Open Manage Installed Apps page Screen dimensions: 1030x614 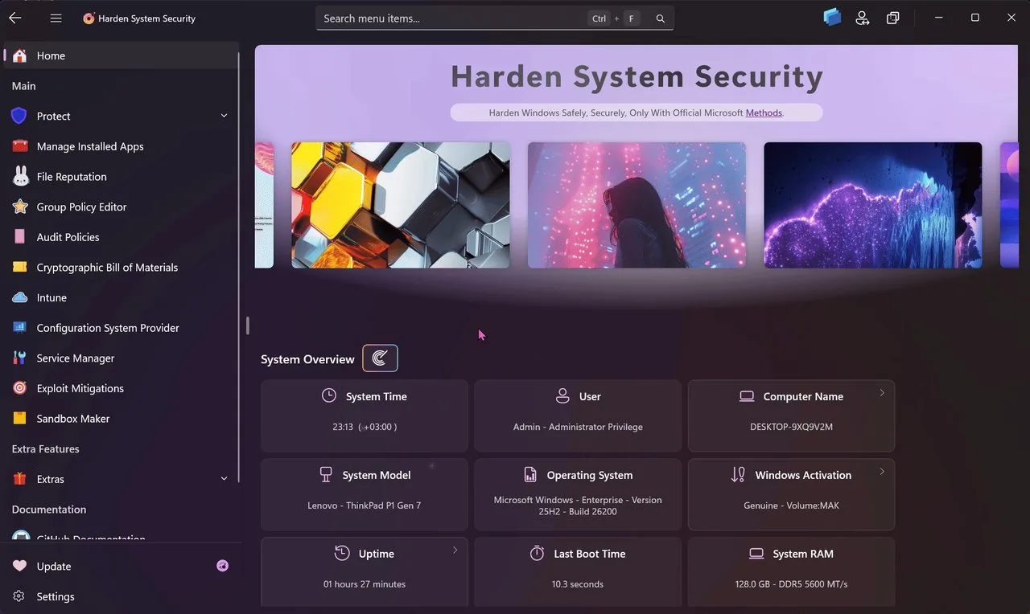(x=90, y=146)
